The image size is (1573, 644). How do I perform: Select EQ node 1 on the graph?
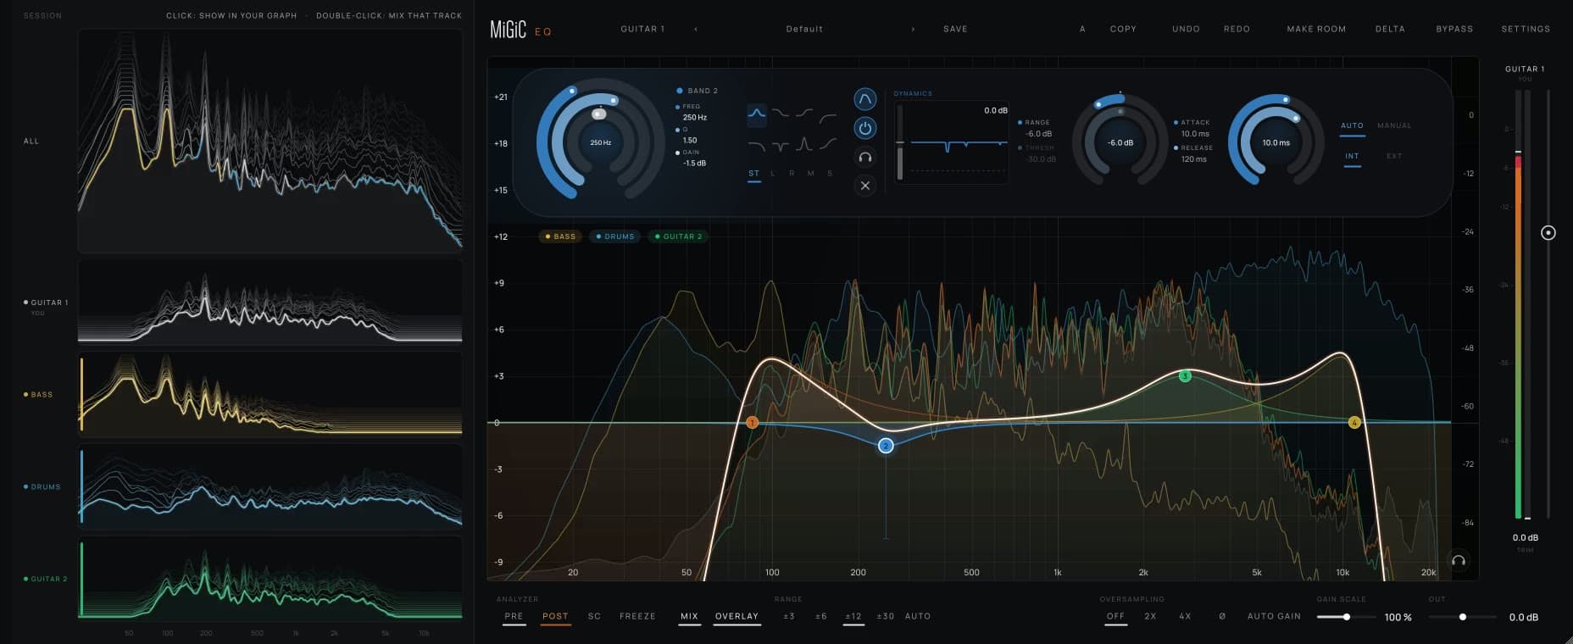click(752, 422)
